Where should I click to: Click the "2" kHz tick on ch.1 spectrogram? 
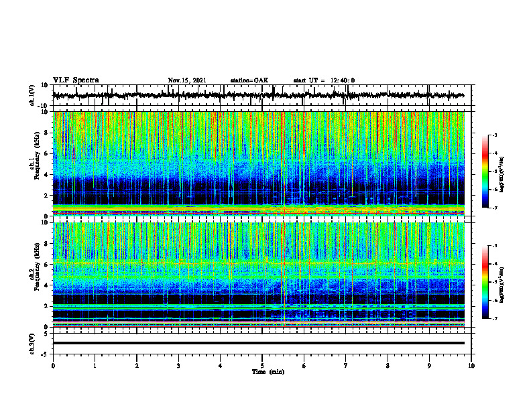(x=47, y=196)
